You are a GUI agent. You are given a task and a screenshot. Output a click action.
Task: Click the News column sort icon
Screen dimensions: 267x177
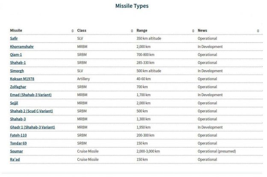point(258,31)
